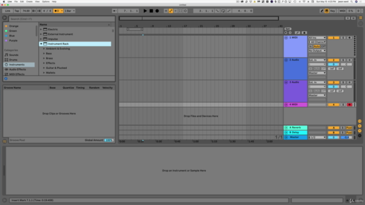Set 1 MIDI monitor to Auto

(x=317, y=46)
